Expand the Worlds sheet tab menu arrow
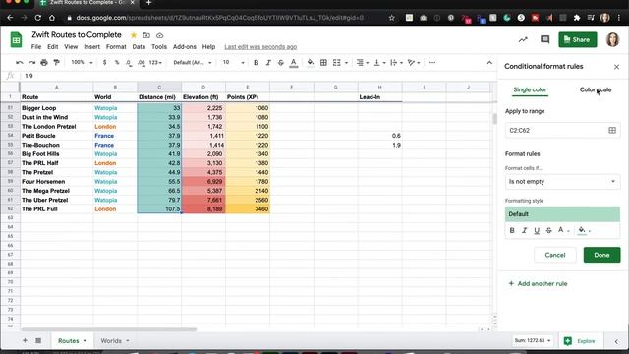The width and height of the screenshot is (629, 354). point(128,341)
